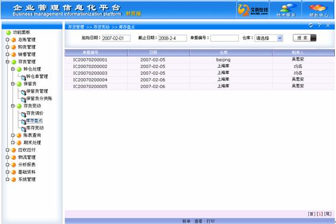Click the 起始日期 date field
Image resolution: width=336 pixels, height=224 pixels.
[116, 38]
